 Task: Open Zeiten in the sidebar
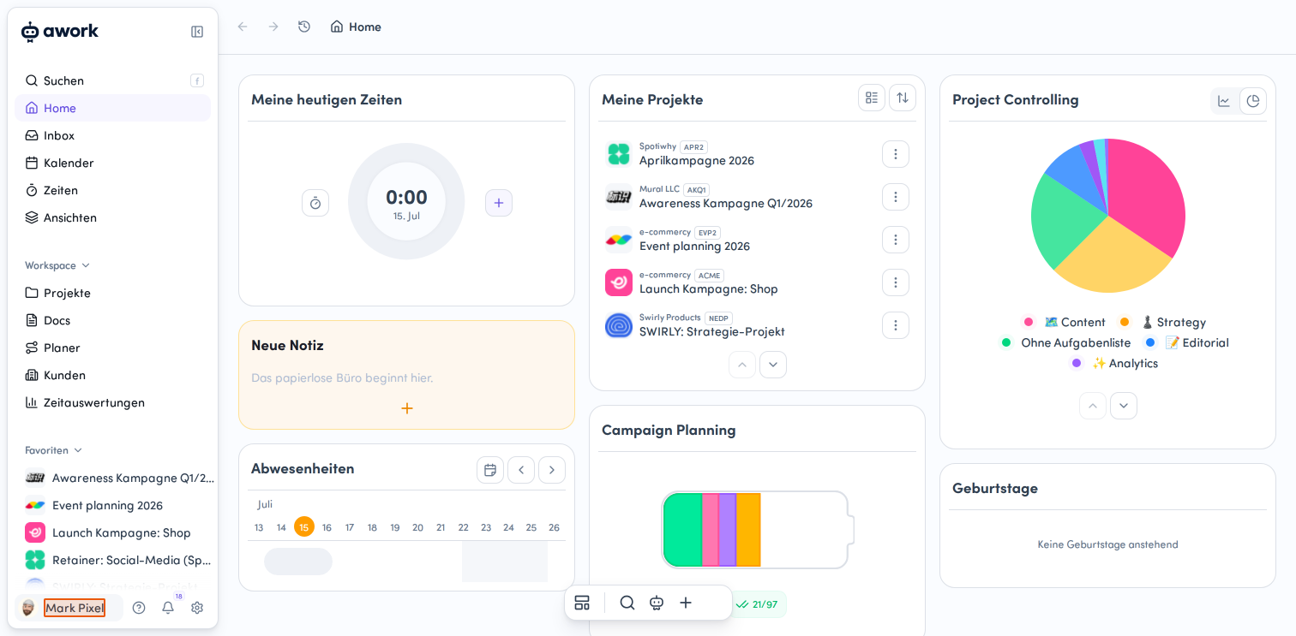coord(112,190)
